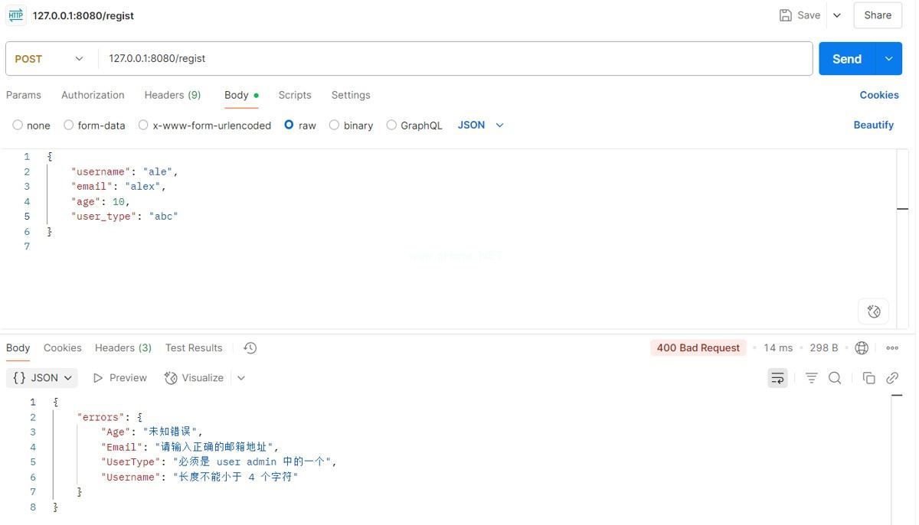Screen dimensions: 919x525
Task: Click the network globe icon
Action: tap(862, 348)
